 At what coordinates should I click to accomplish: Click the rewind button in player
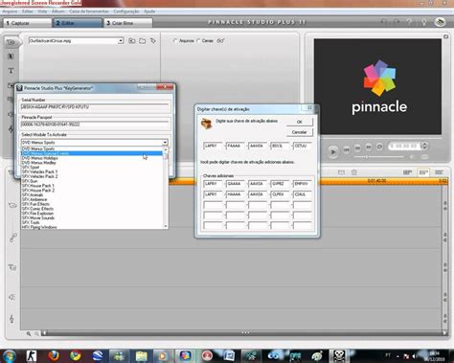tap(357, 147)
